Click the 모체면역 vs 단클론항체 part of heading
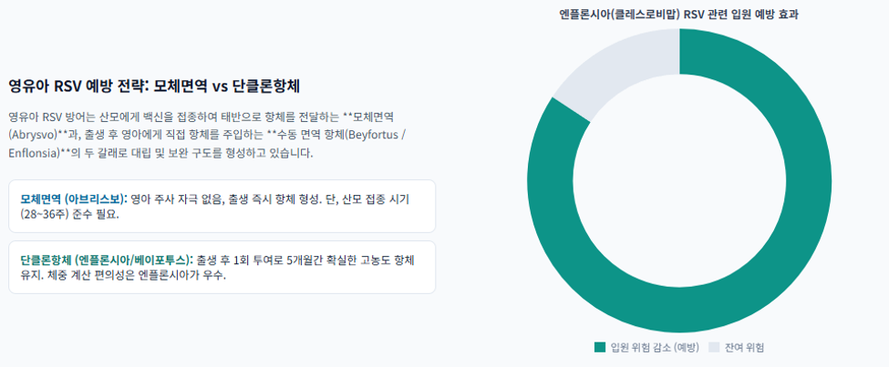Image resolution: width=889 pixels, height=367 pixels. pyautogui.click(x=227, y=87)
